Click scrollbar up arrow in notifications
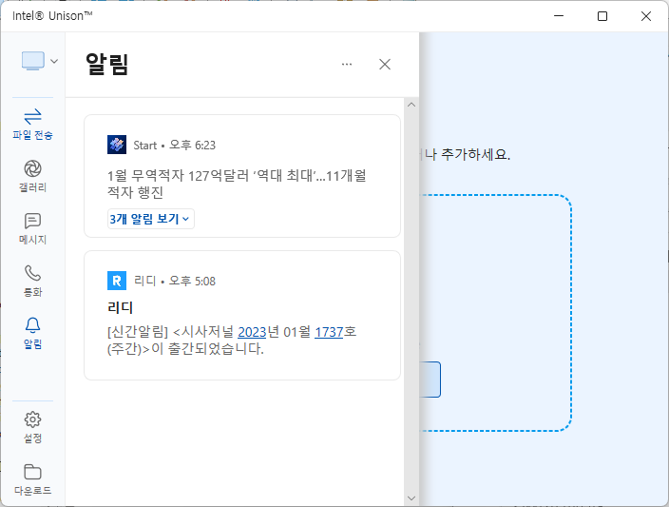669x507 pixels. (x=411, y=103)
